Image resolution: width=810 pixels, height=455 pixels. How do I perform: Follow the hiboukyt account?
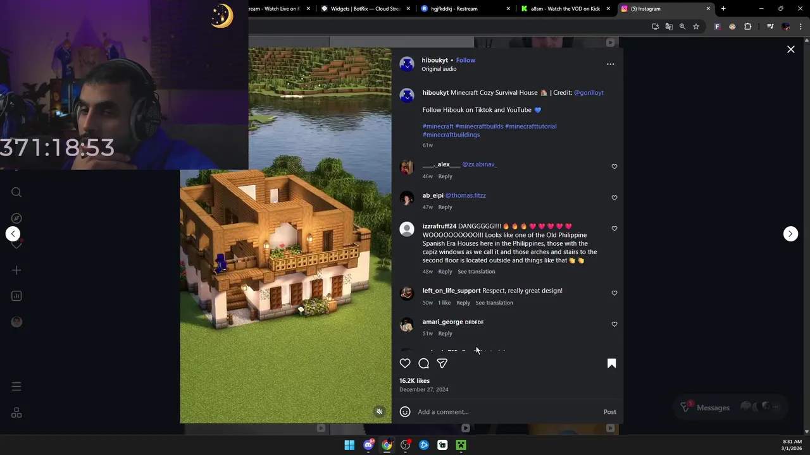point(465,60)
